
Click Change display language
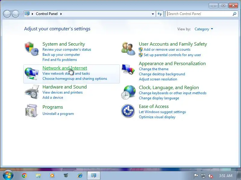tap(159, 98)
